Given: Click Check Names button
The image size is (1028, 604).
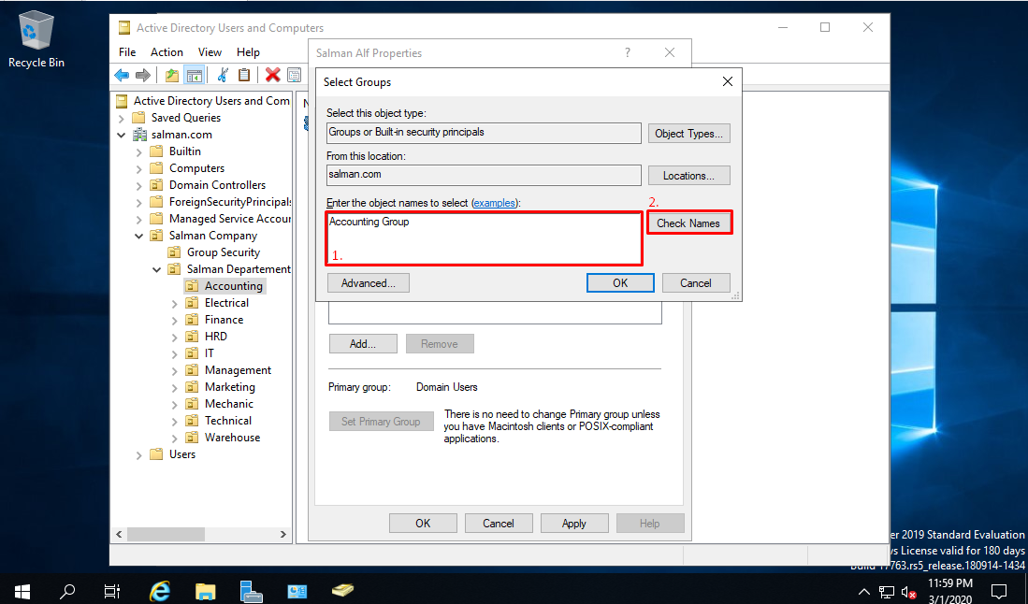Looking at the screenshot, I should [x=688, y=223].
